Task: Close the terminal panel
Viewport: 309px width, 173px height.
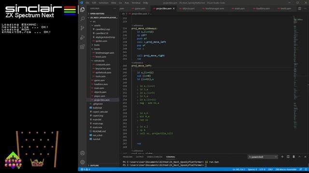Action: (305, 157)
